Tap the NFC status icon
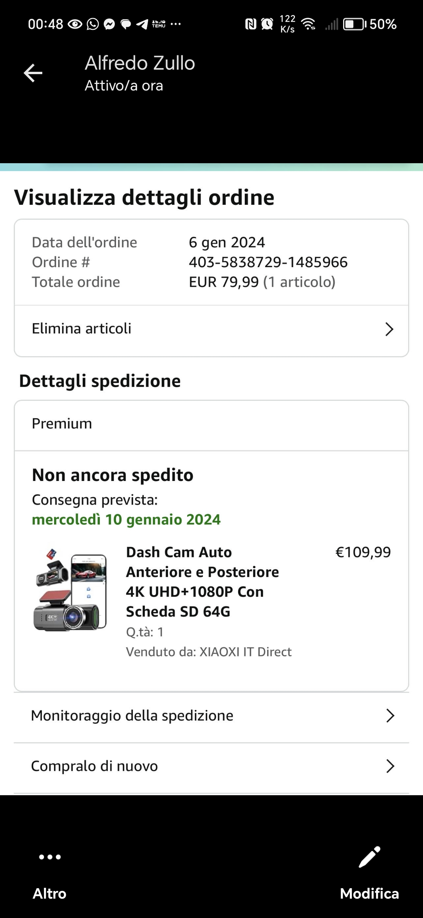Screen dimensions: 423x918 point(250,24)
